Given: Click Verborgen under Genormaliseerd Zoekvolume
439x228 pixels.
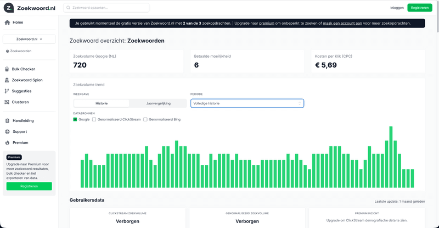Looking at the screenshot, I should (247, 221).
